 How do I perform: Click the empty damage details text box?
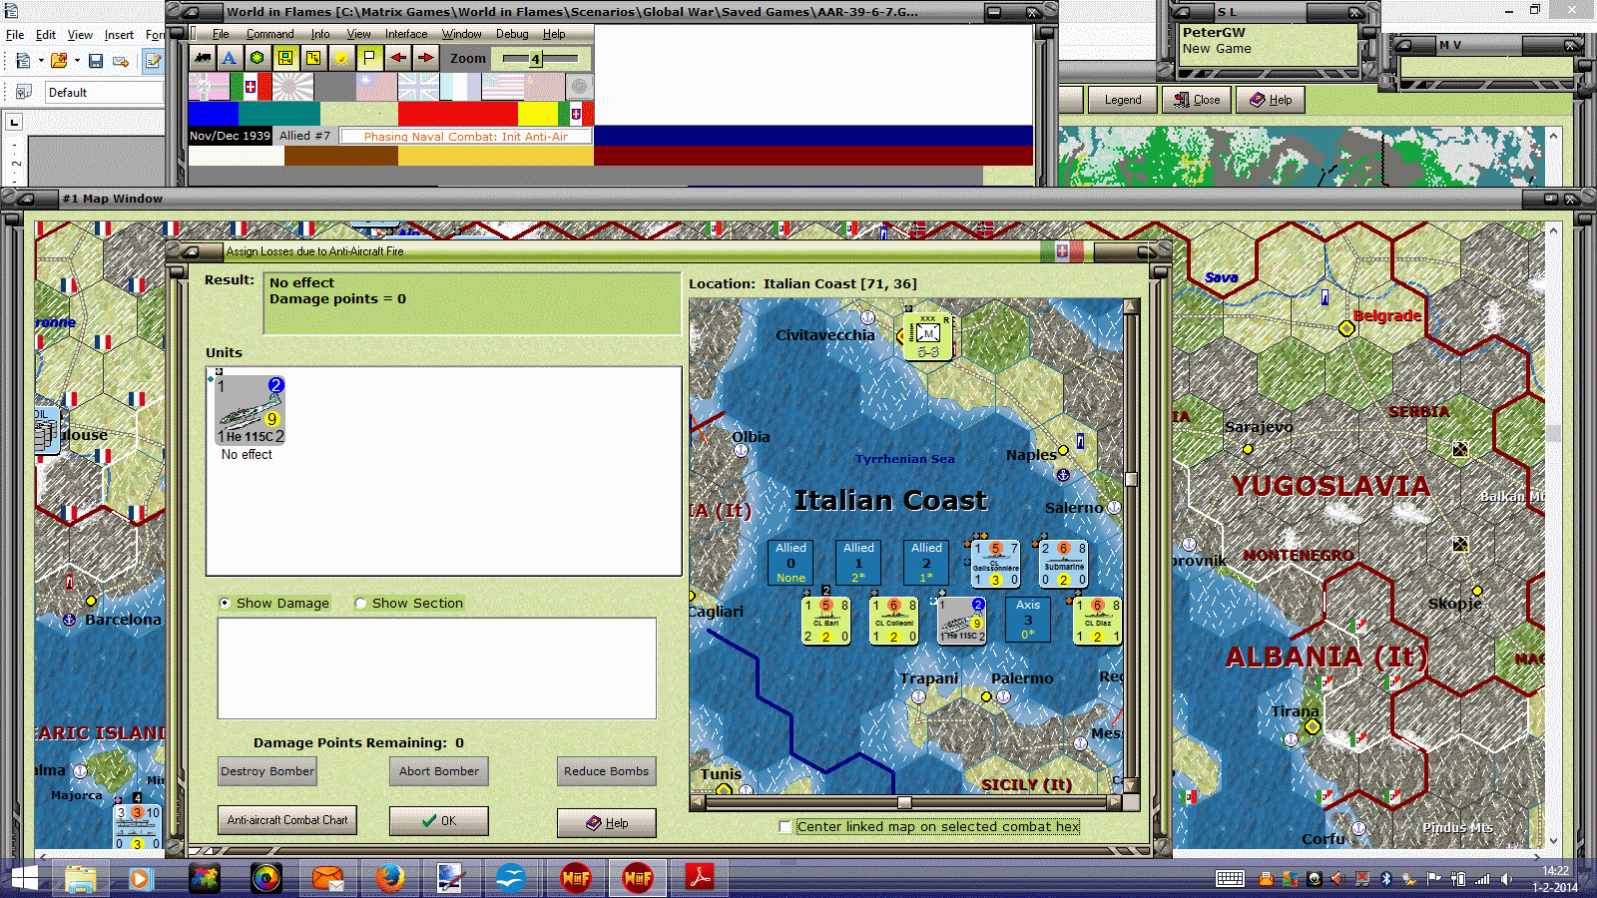point(437,669)
